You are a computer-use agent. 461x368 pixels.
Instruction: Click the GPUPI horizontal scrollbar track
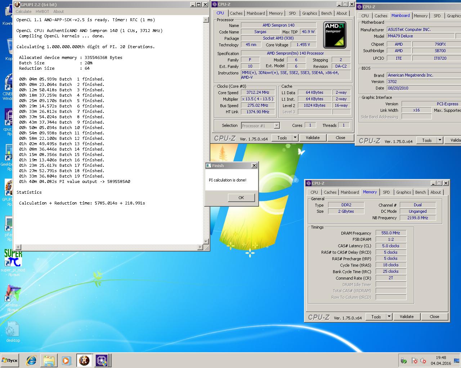click(x=110, y=247)
